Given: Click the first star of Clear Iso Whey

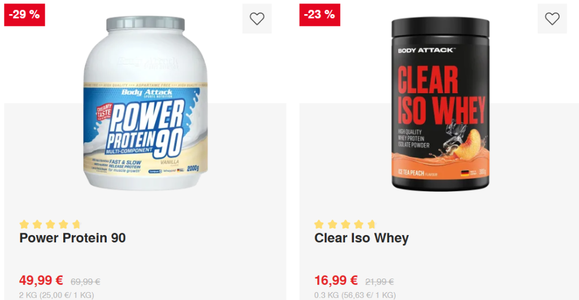Looking at the screenshot, I should [x=319, y=224].
